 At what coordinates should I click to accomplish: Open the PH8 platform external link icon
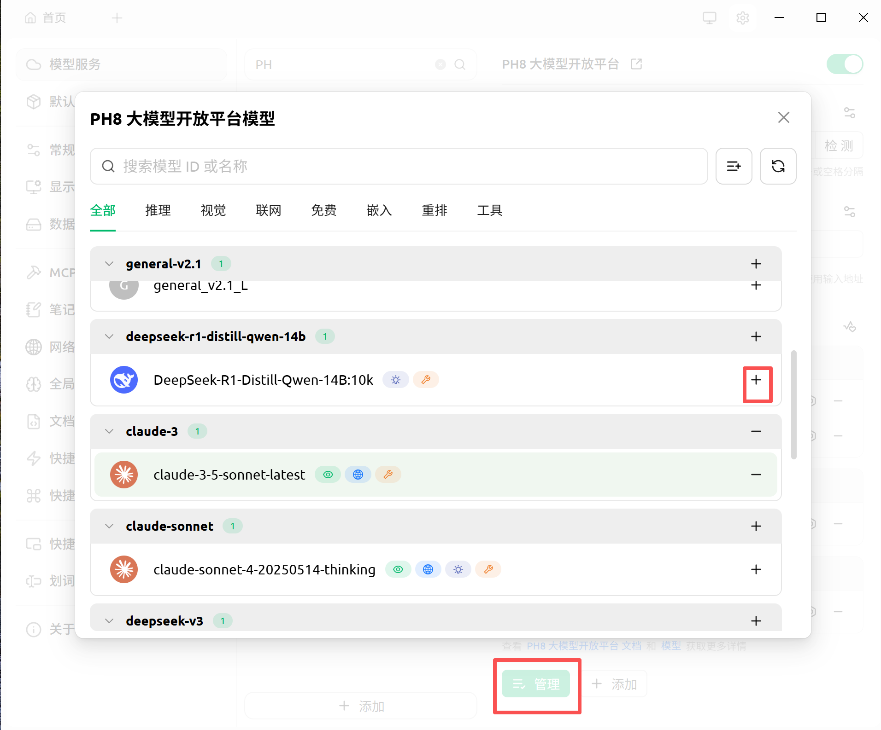(636, 64)
